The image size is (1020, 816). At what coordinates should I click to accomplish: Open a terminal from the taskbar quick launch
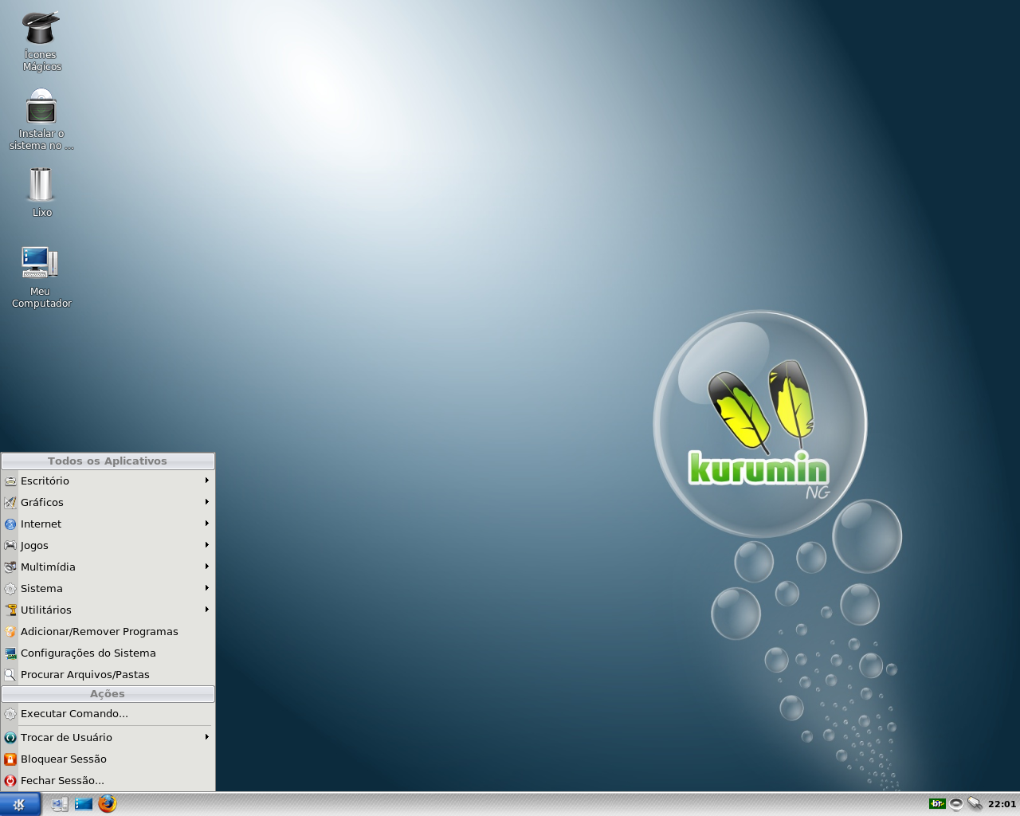pyautogui.click(x=83, y=804)
